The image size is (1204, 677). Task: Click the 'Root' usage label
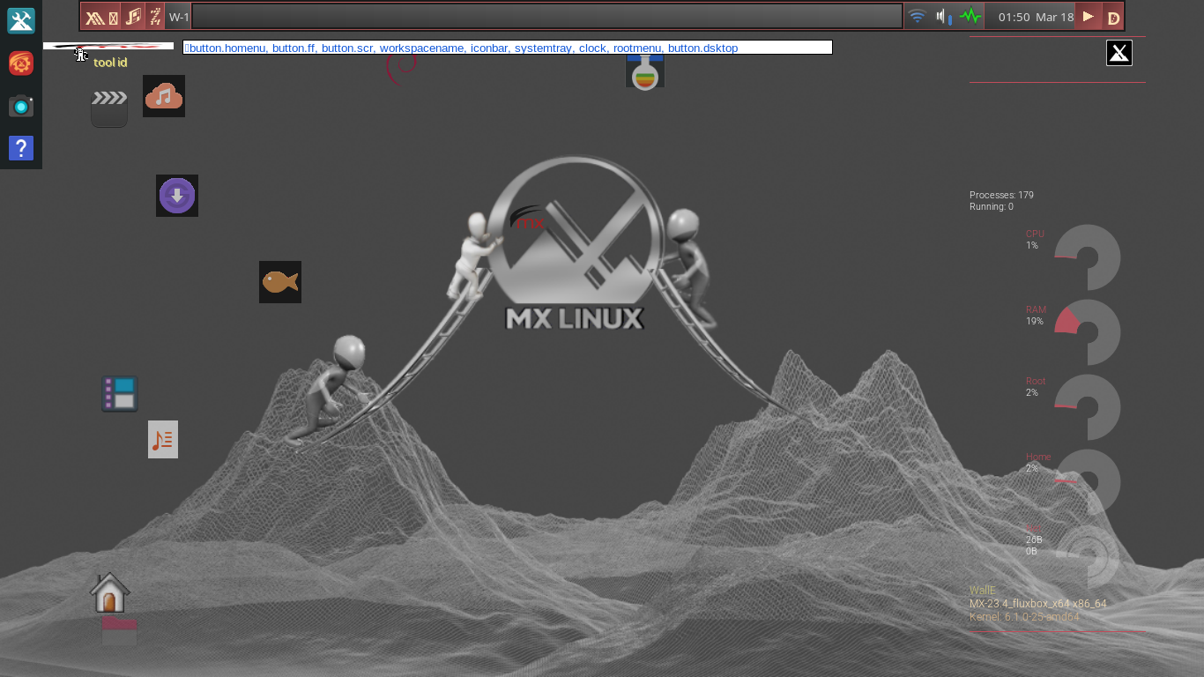1036,381
